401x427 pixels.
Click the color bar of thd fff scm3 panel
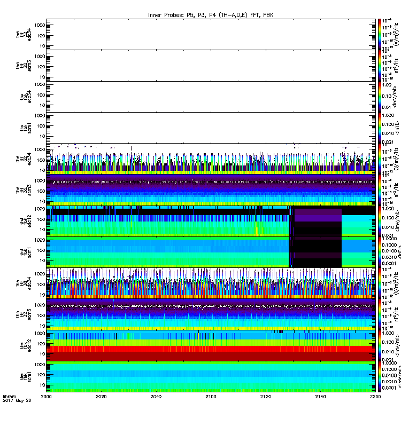coord(380,190)
